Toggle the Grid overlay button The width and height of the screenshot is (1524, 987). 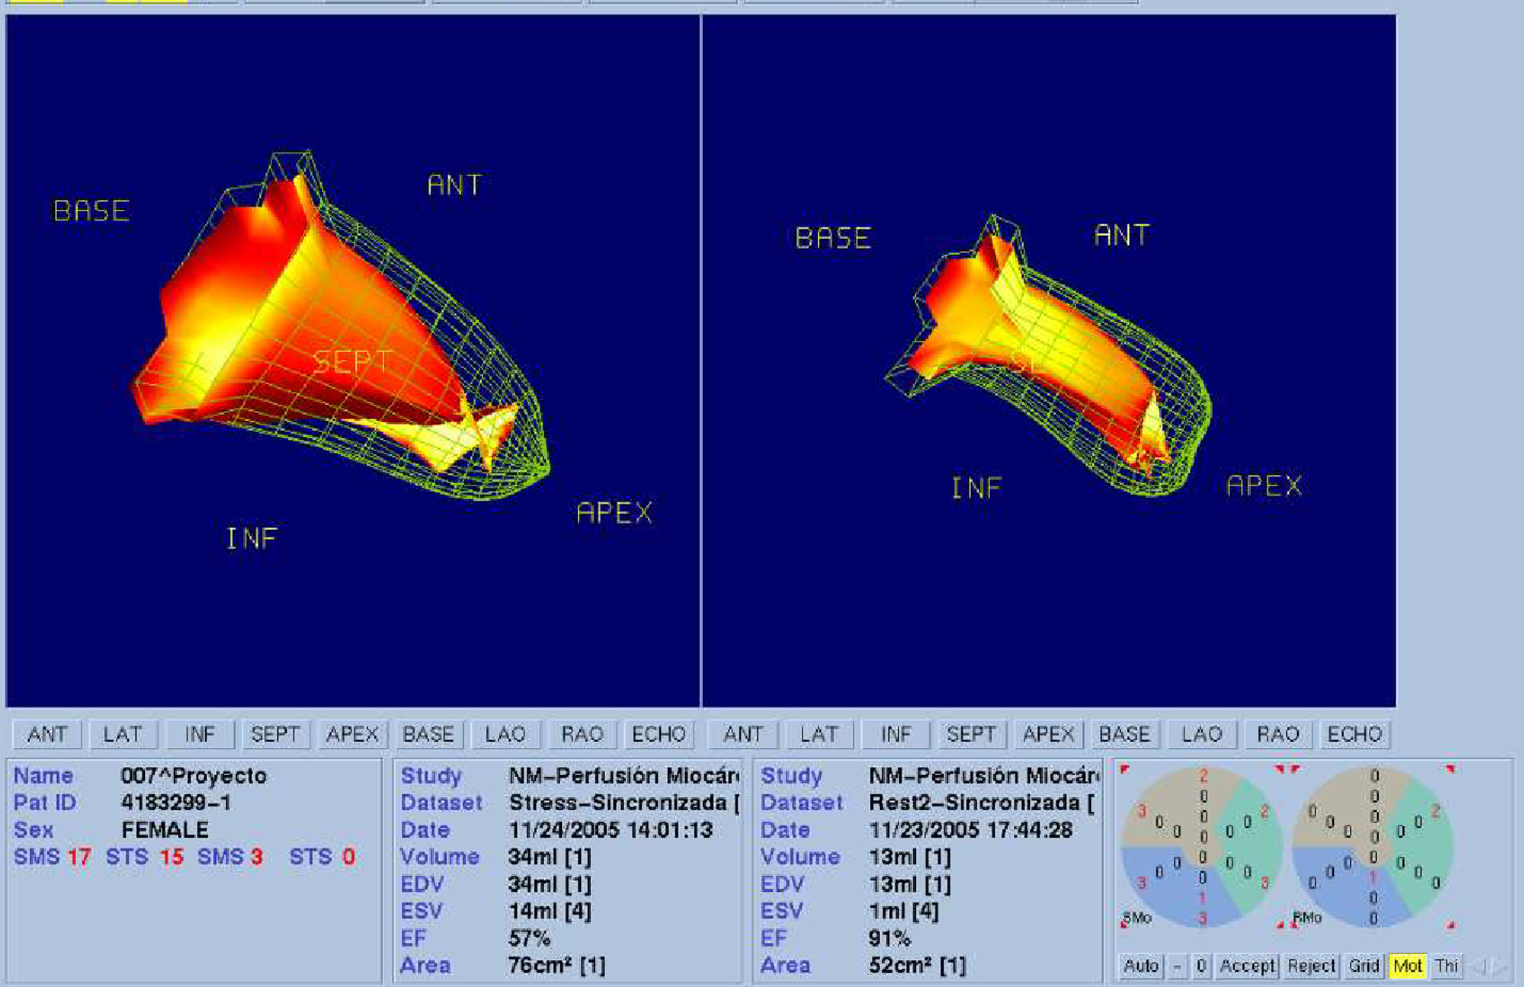click(1363, 966)
